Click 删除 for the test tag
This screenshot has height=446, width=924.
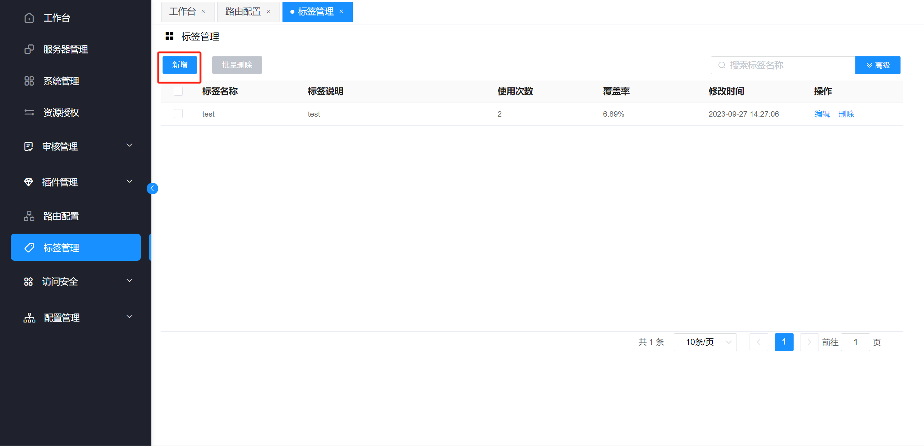click(x=846, y=114)
